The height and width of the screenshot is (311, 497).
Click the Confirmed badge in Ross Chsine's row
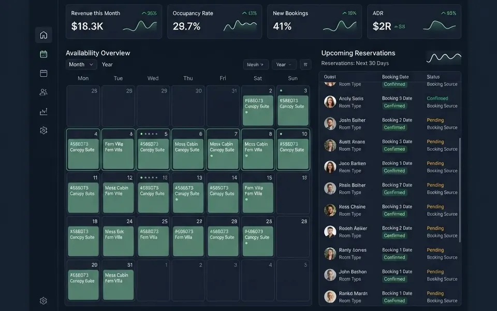[x=394, y=214]
